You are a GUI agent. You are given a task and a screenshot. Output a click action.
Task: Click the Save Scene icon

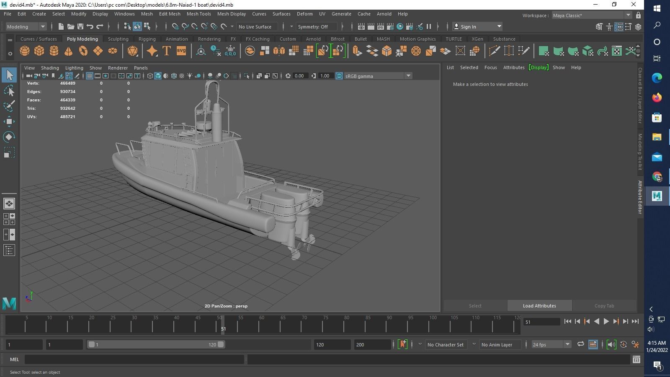tap(80, 26)
